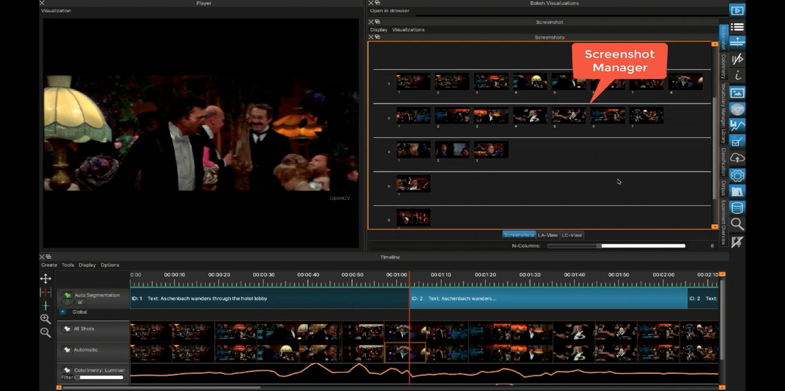Image resolution: width=785 pixels, height=391 pixels.
Task: Toggle the pin on Automatic track
Action: pos(67,349)
